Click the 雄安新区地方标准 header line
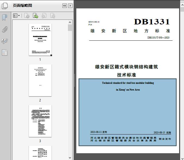 click(x=130, y=31)
